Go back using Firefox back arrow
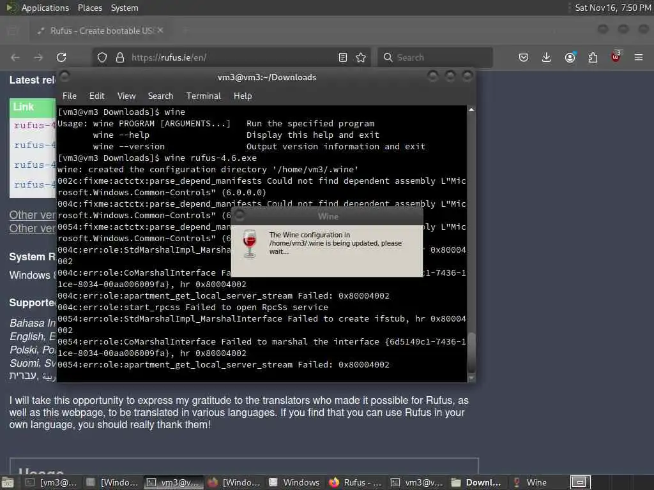Image resolution: width=654 pixels, height=490 pixels. pos(15,57)
